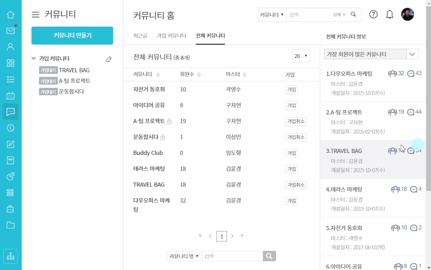This screenshot has height=270, width=431.
Task: Open the user profile avatar
Action: point(408,14)
